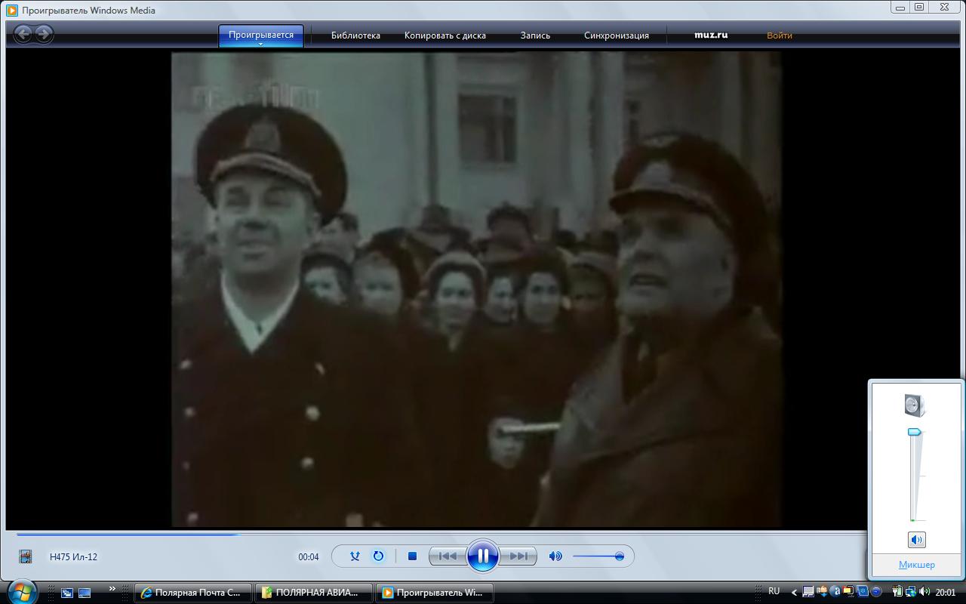Click the video file icon beside H475 Ил-12
This screenshot has width=966, height=604.
click(x=26, y=556)
